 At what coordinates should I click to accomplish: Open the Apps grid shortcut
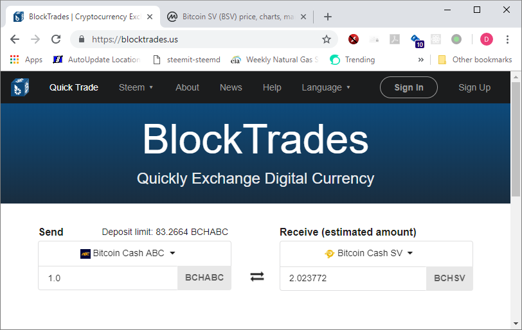(x=26, y=60)
